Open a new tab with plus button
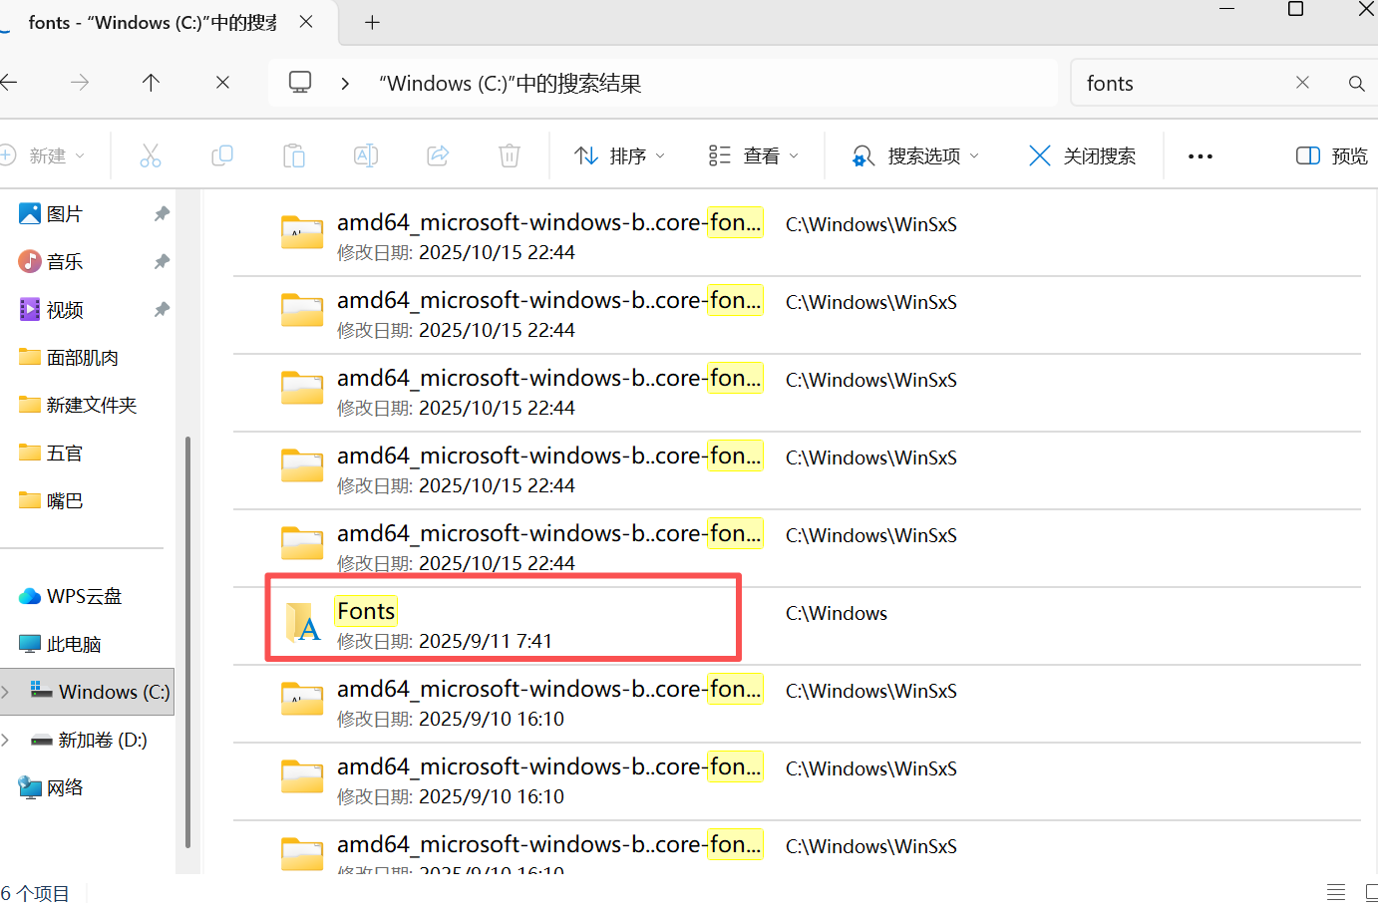This screenshot has width=1378, height=912. [372, 22]
